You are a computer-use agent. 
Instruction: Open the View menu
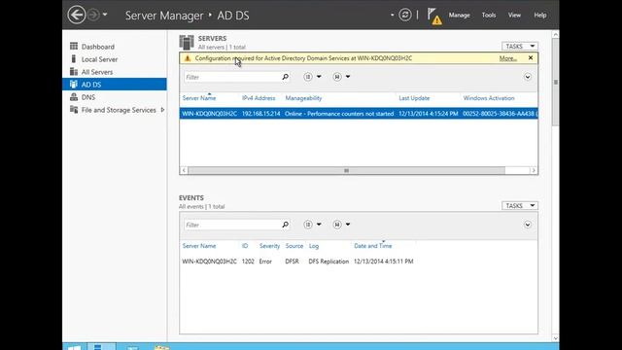pos(514,16)
